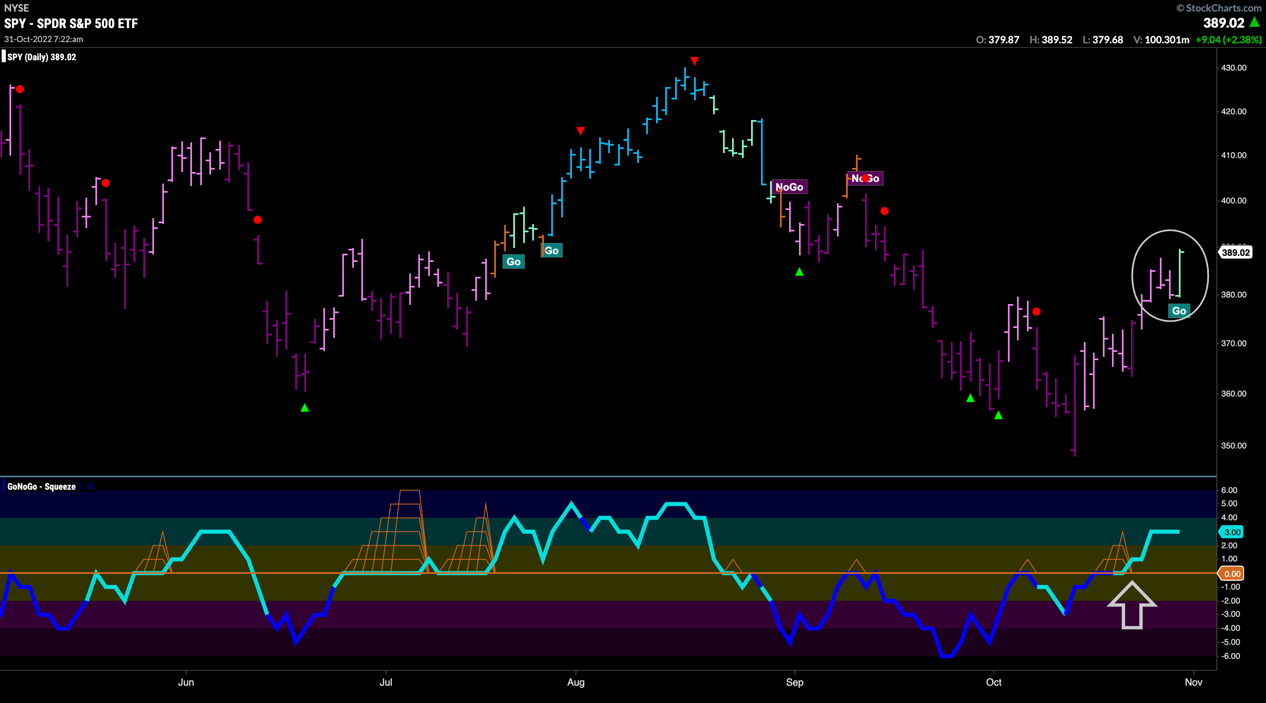Image resolution: width=1266 pixels, height=703 pixels.
Task: Click the 389.02 last-price tag on price axis
Action: [1235, 252]
